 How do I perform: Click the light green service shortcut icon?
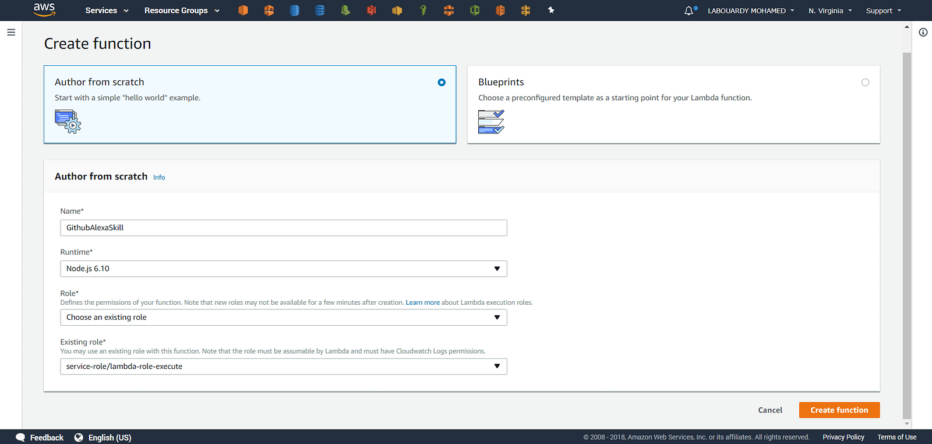pos(345,10)
